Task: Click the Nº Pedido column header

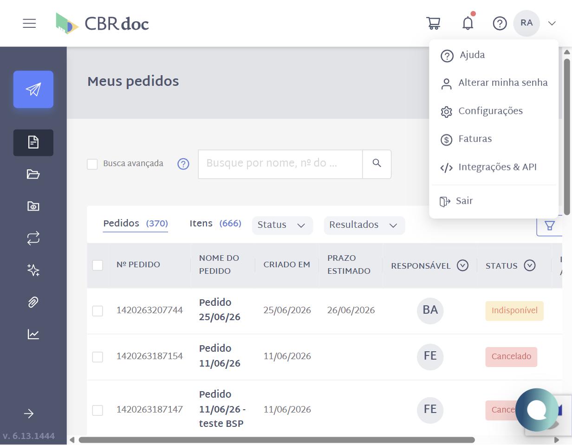Action: point(138,265)
